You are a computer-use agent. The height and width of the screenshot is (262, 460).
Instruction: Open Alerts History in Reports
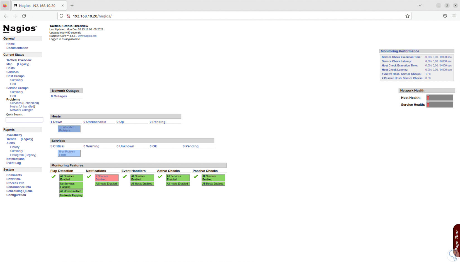[x=15, y=147]
